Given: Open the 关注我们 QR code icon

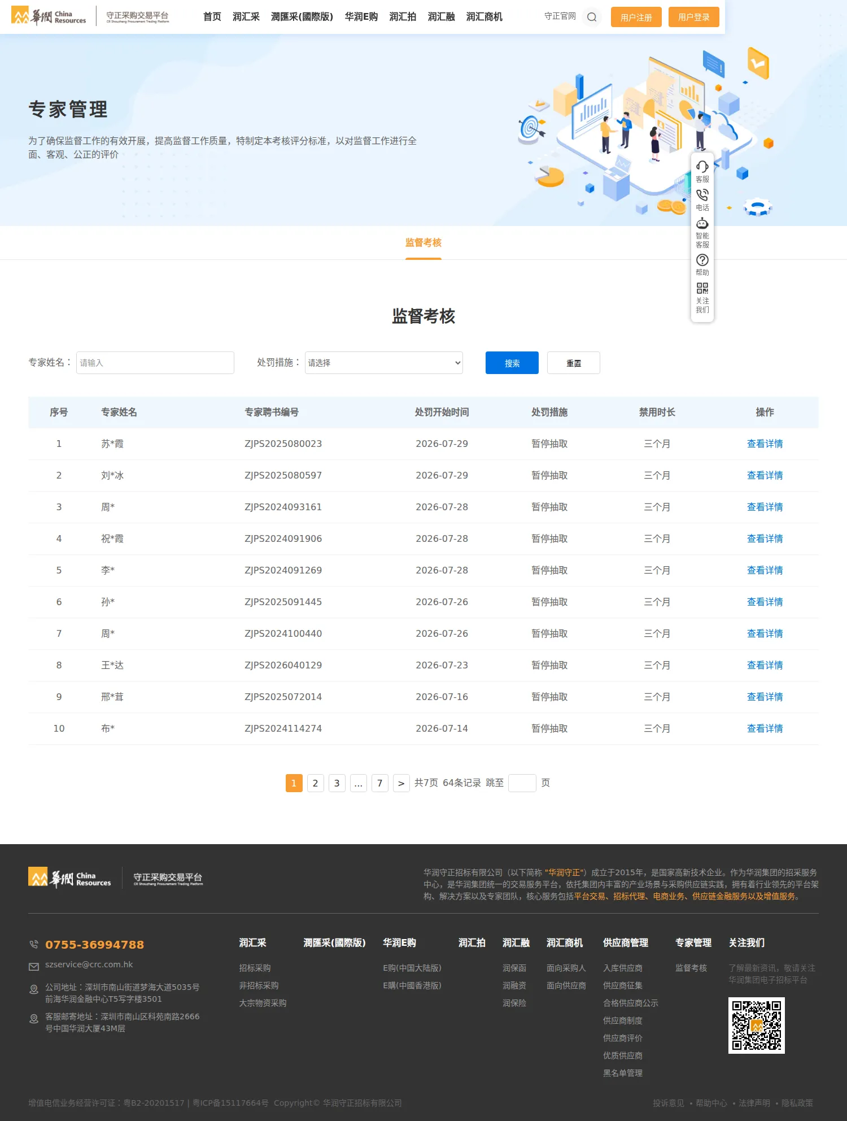Looking at the screenshot, I should [702, 288].
